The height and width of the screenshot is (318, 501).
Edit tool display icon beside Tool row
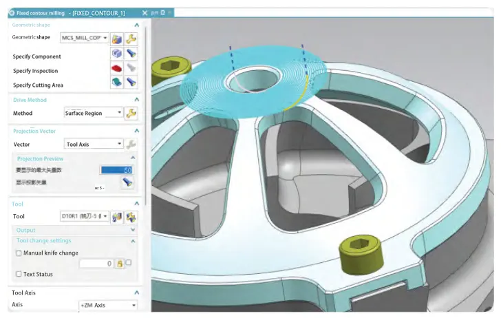131,217
